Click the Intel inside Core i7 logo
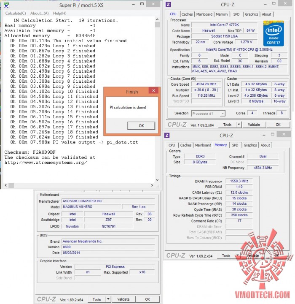Viewport: 295px width, 304px height. coord(274,33)
